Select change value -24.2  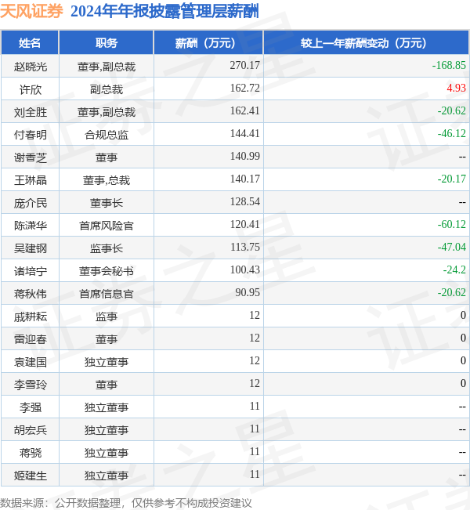(454, 270)
